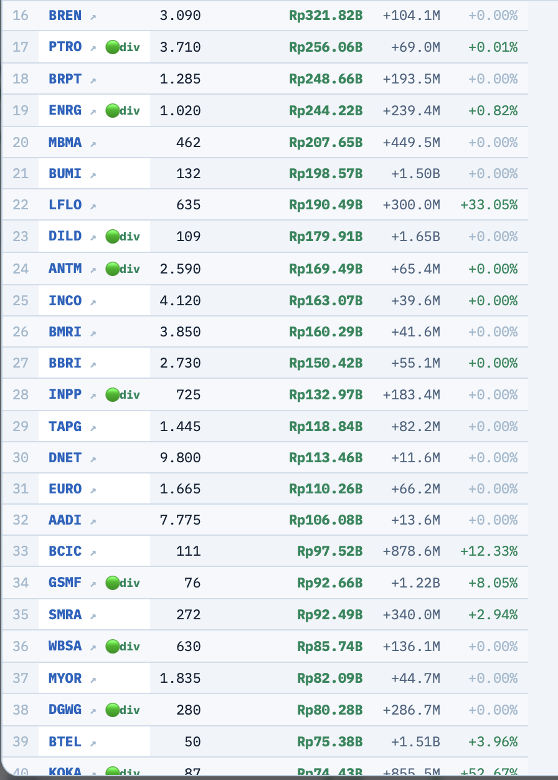558x780 pixels.
Task: Select the Rp75.38B value for BTEL
Action: tap(330, 742)
